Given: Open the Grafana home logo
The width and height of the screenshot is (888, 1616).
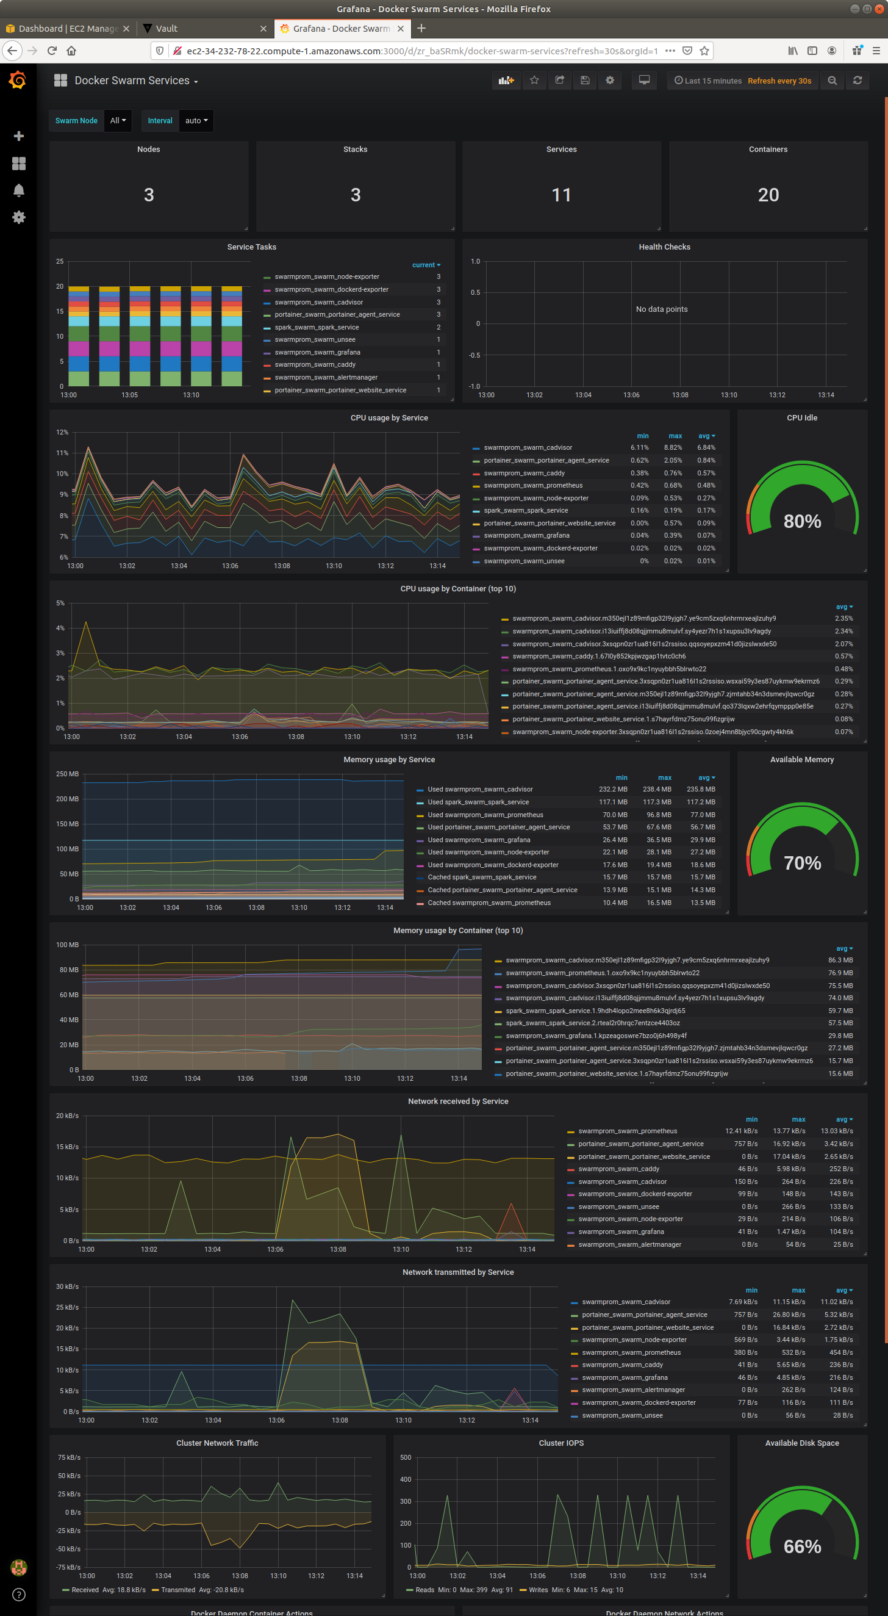Looking at the screenshot, I should (18, 81).
